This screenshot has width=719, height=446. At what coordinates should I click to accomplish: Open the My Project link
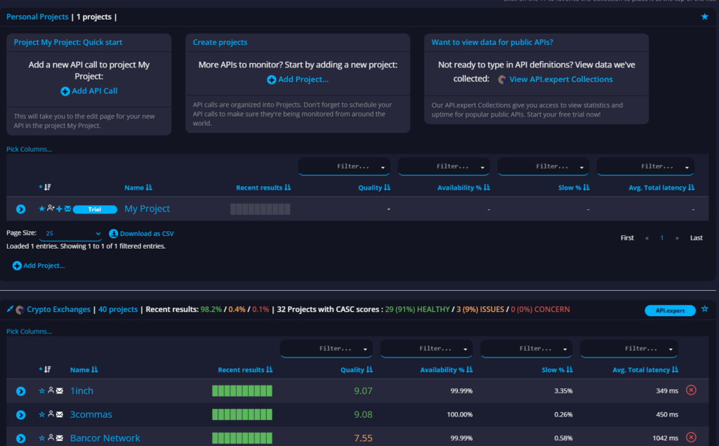[x=147, y=209]
